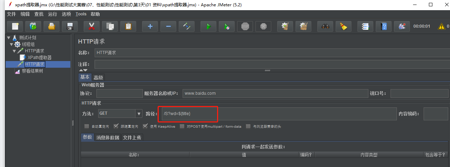
Task: Uncheck 使用 KeepAlive checkbox
Action: [x=145, y=126]
